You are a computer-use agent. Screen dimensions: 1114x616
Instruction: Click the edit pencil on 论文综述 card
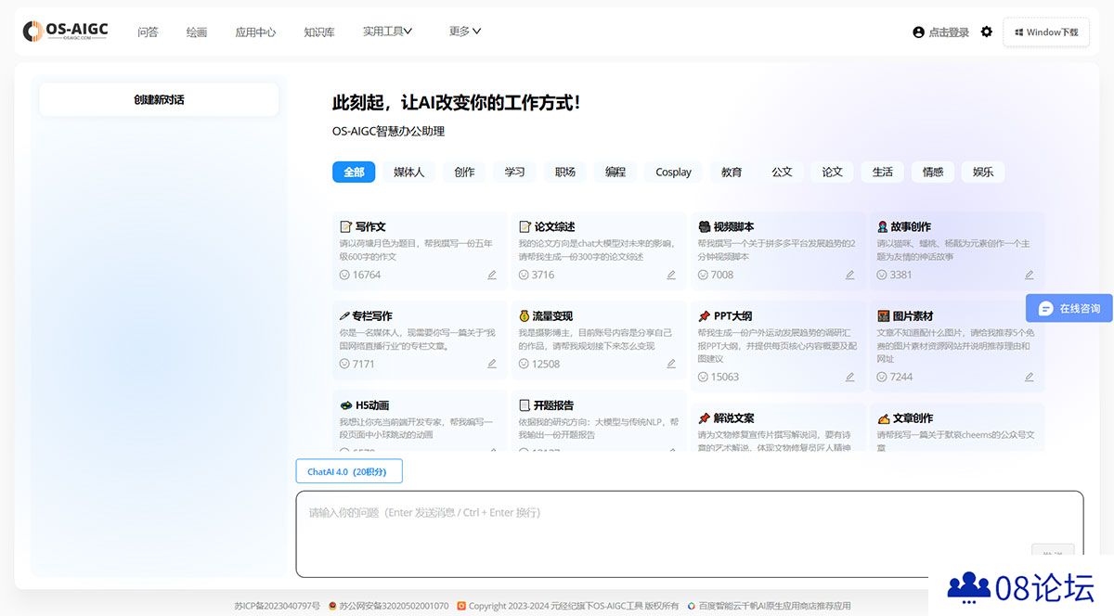pyautogui.click(x=671, y=275)
